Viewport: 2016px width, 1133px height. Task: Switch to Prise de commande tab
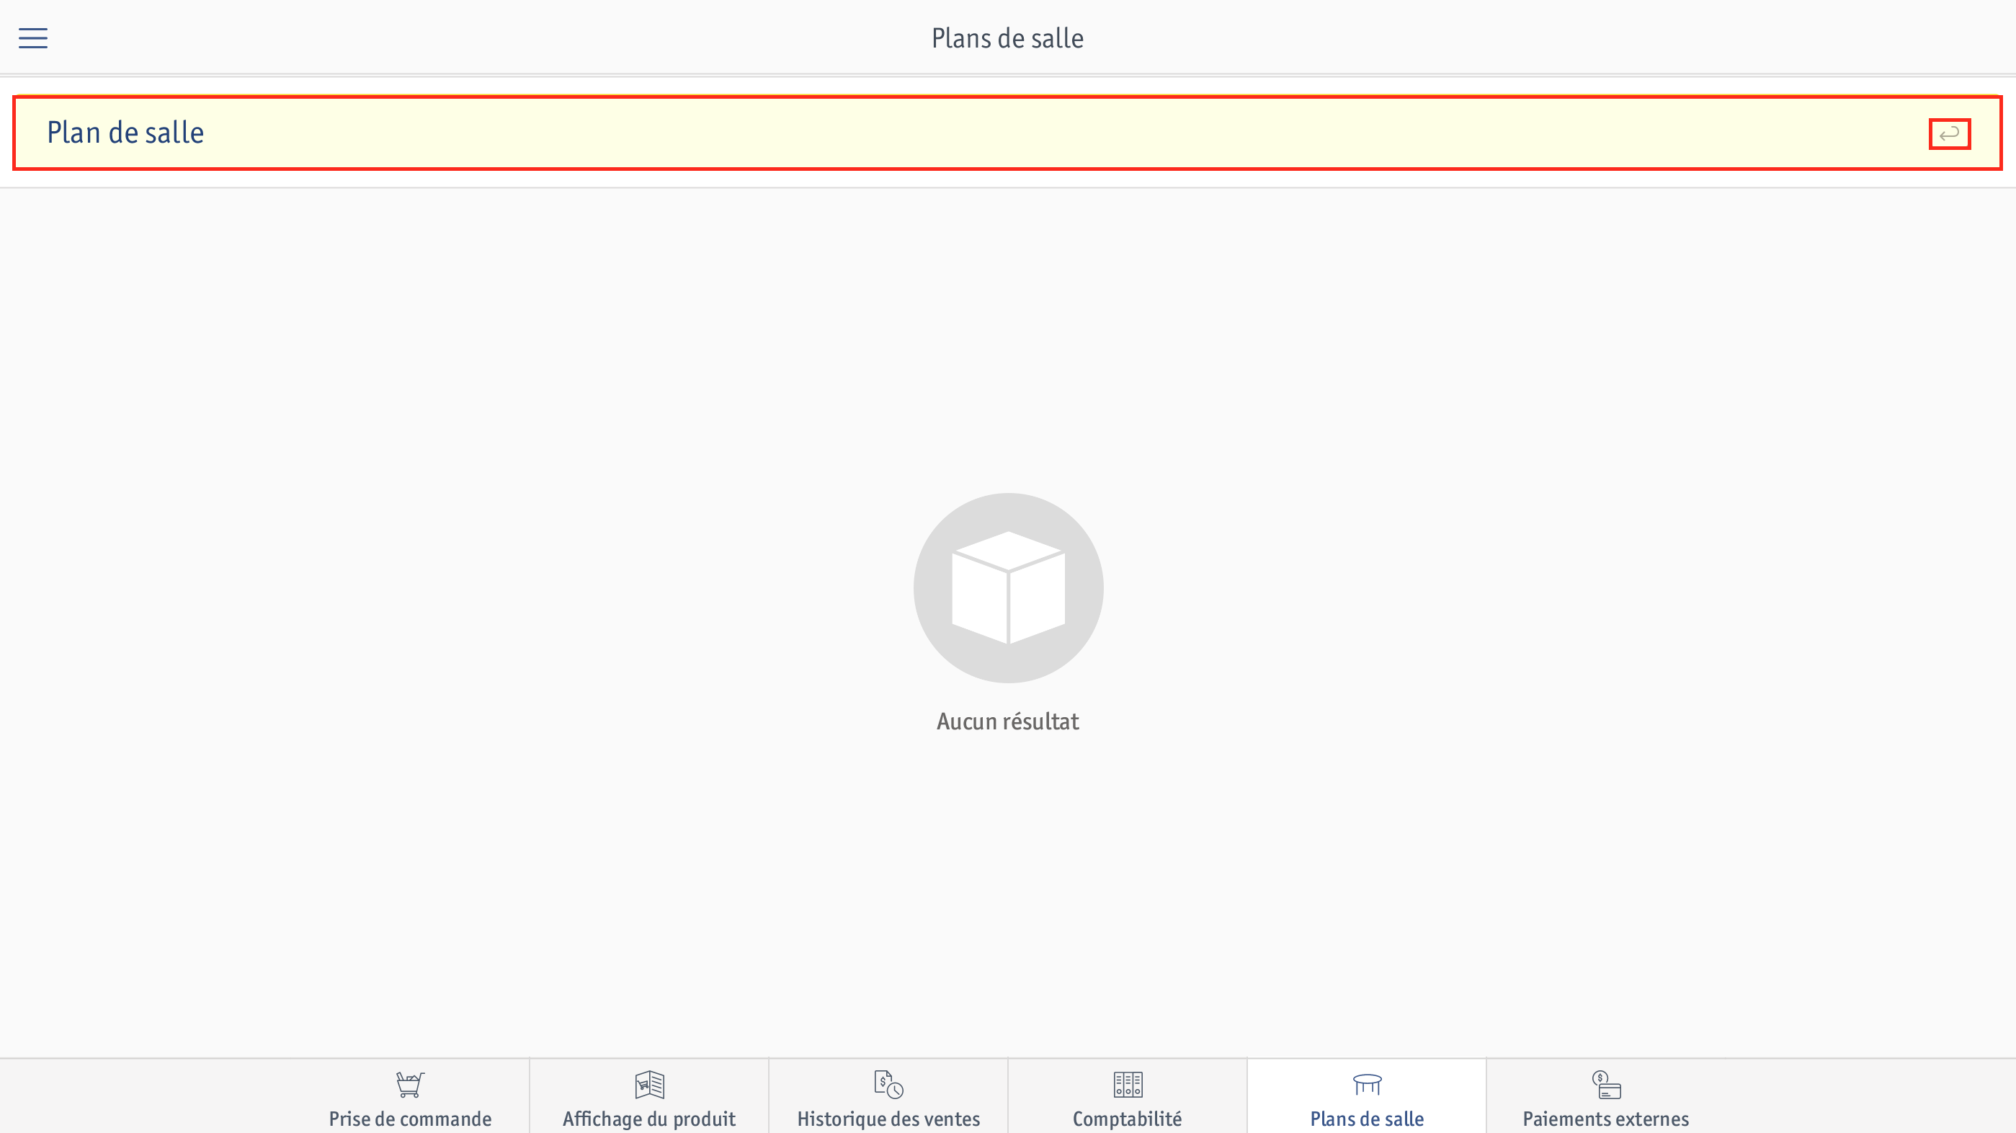tap(410, 1097)
